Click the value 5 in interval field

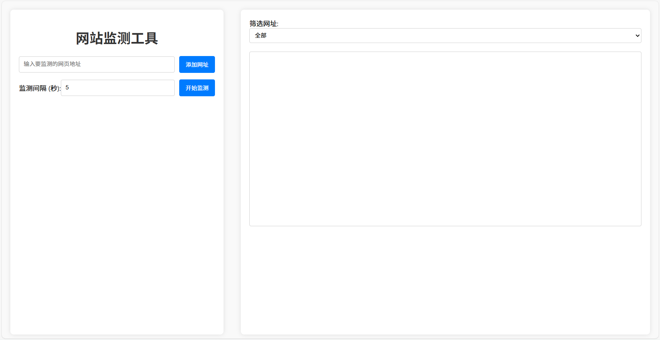coord(67,88)
